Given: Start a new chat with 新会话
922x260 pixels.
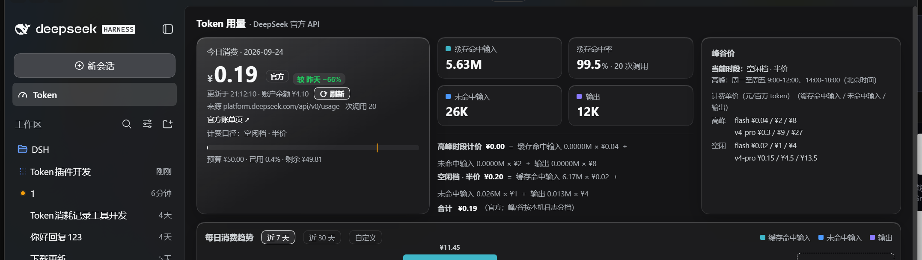Looking at the screenshot, I should pyautogui.click(x=95, y=66).
